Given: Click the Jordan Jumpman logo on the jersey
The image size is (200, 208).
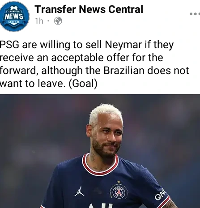Looking at the screenshot, I should (x=79, y=191).
